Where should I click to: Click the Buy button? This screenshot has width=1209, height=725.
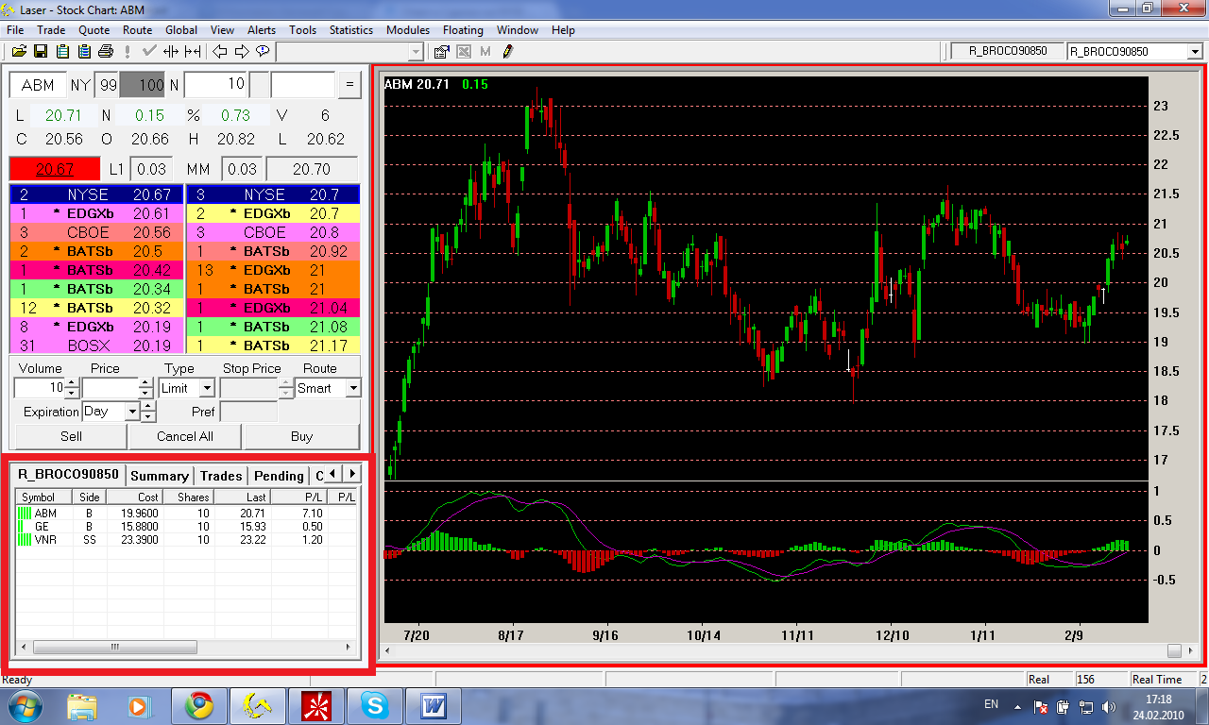pos(301,436)
